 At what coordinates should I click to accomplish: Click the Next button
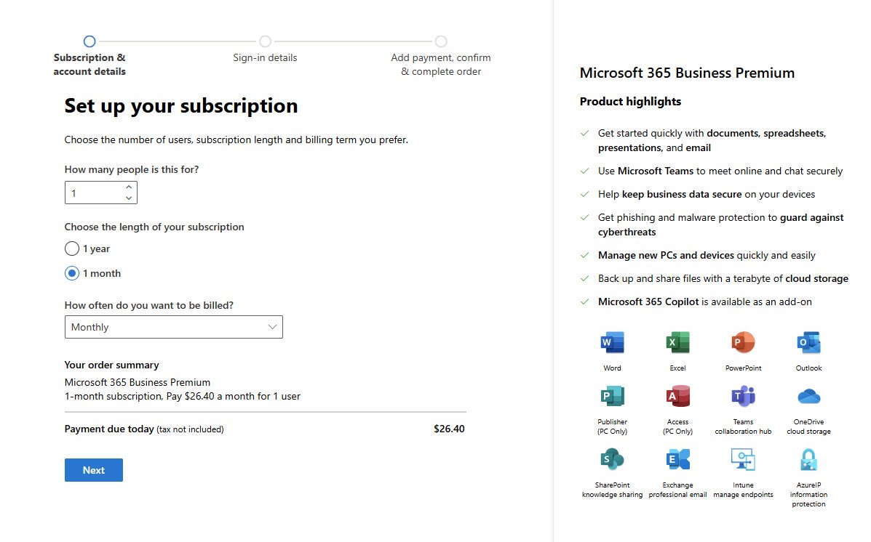[93, 470]
